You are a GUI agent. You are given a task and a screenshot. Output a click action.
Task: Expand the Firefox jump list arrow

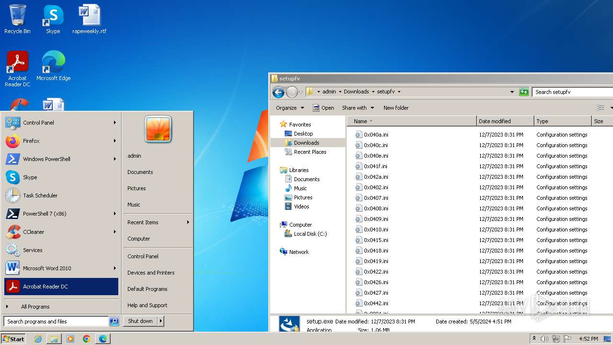[x=115, y=141]
